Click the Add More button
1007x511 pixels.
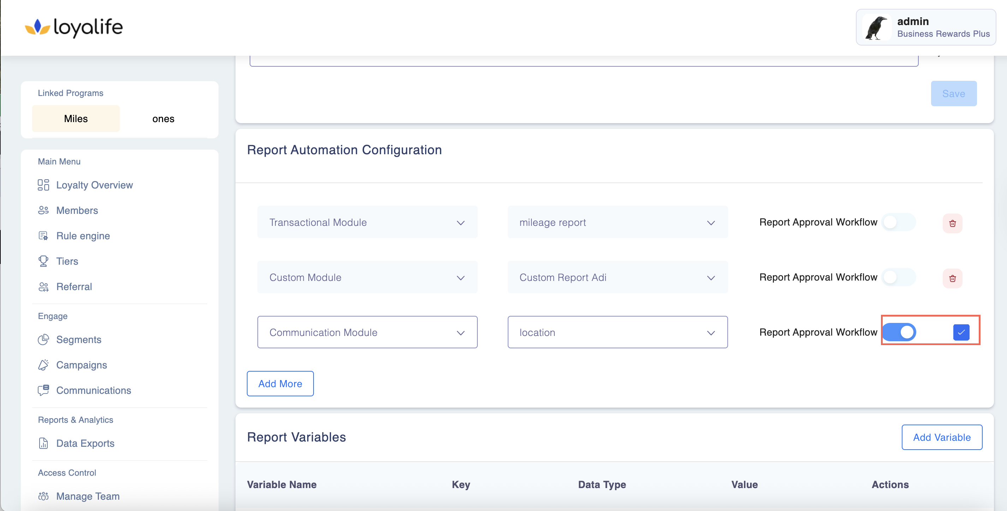[280, 384]
